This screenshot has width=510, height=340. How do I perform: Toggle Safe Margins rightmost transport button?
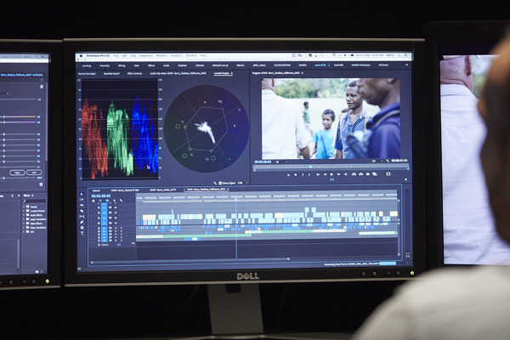point(388,174)
